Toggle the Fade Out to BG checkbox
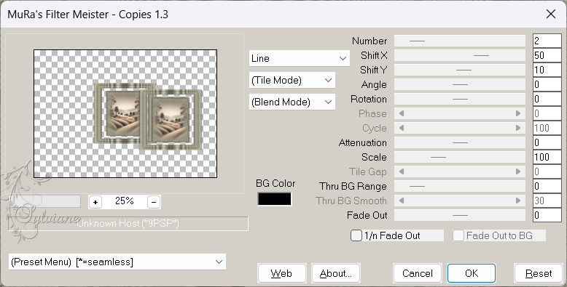Viewport: 567px width, 287px height. click(x=458, y=235)
